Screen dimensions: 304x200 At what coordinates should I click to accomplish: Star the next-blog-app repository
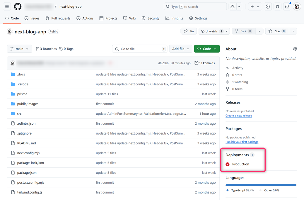point(274,31)
